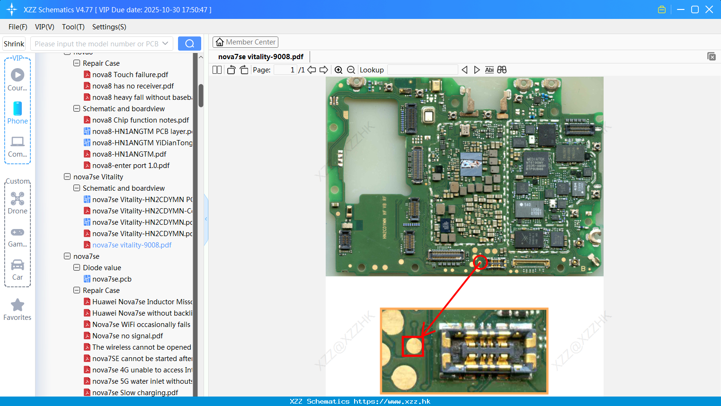Open Nova7se no signal.pdf
Screen dimensions: 721x406
(x=127, y=336)
